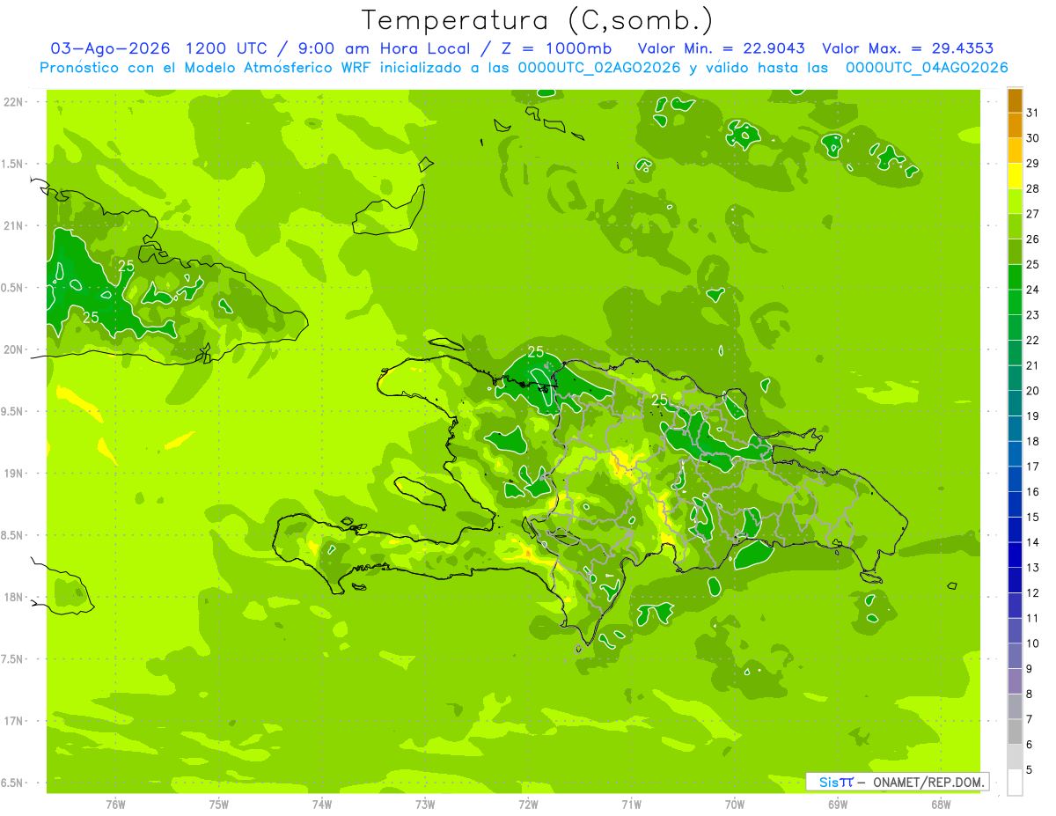
Task: Click the "8.5N" latitude axis label
Action: 13,535
